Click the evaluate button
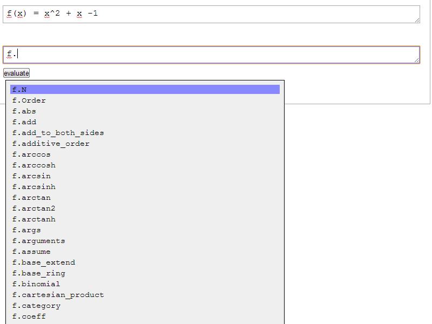432x324 pixels. point(16,73)
